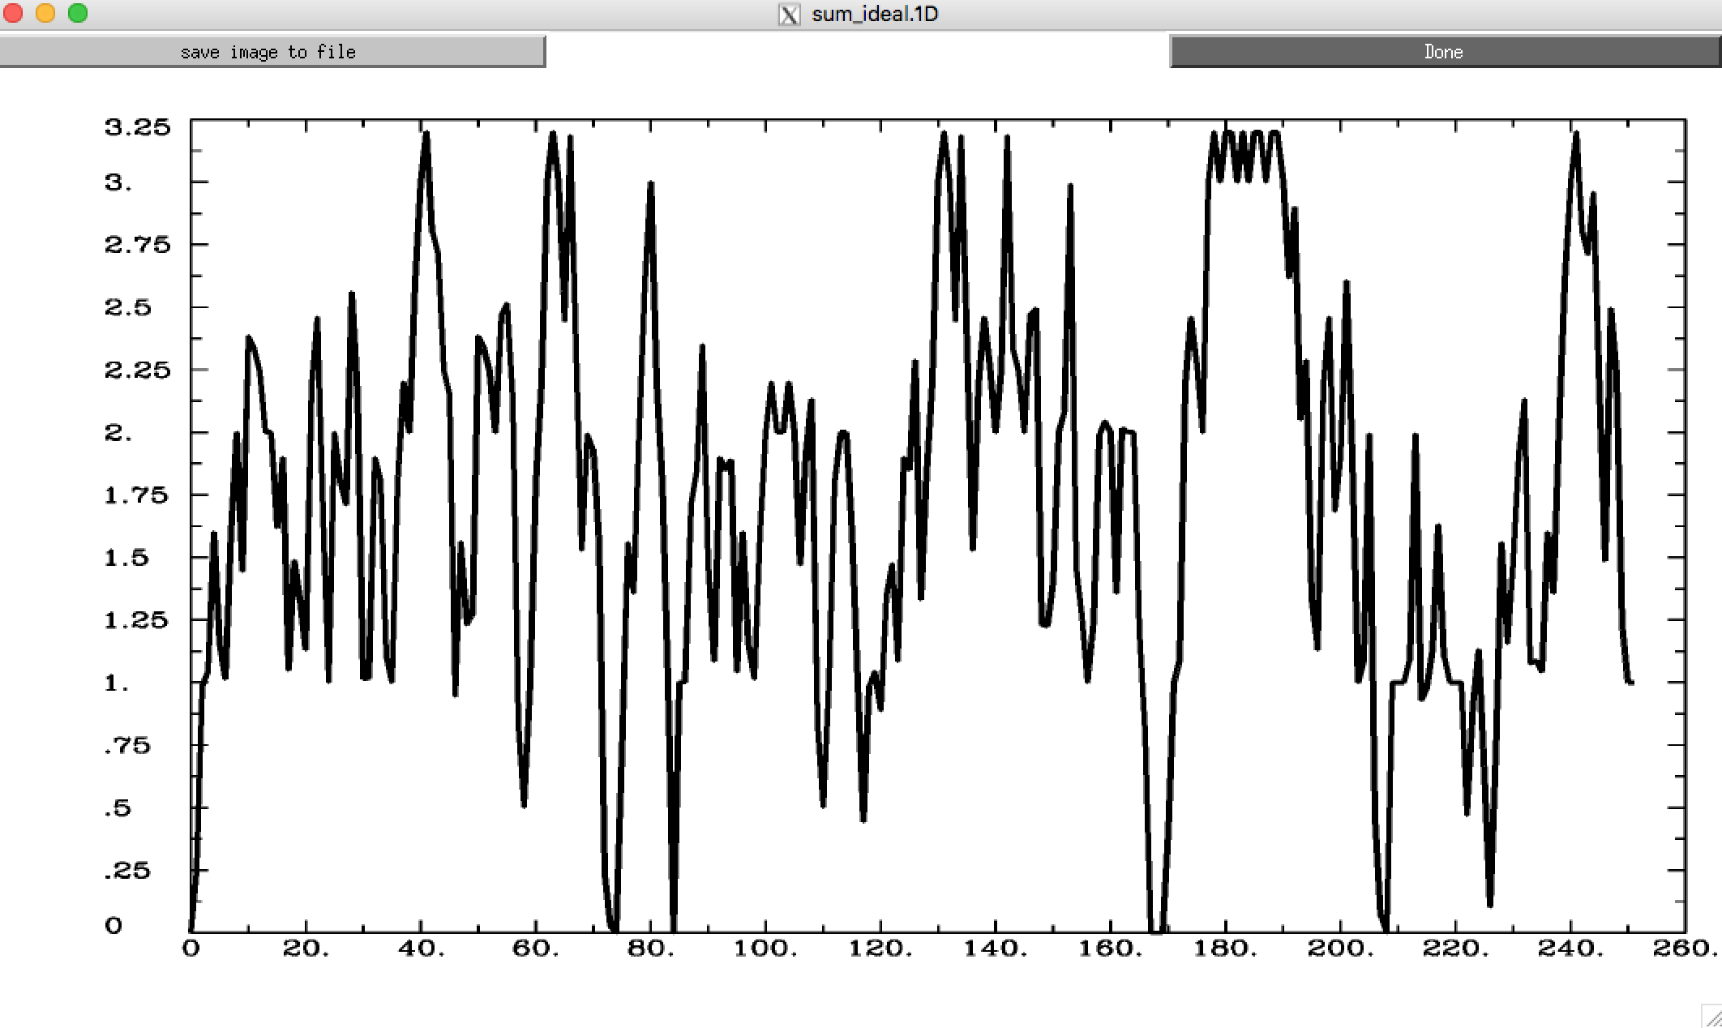Click the x-axis label 60.
This screenshot has height=1028, width=1722.
[x=536, y=948]
